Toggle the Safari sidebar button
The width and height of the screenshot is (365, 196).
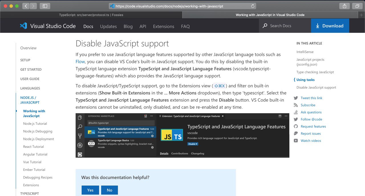pyautogui.click(x=45, y=6)
